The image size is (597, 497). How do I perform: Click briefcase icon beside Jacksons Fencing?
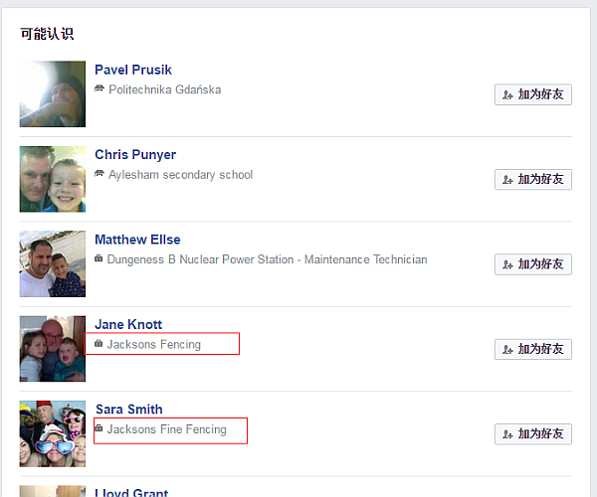click(x=99, y=343)
